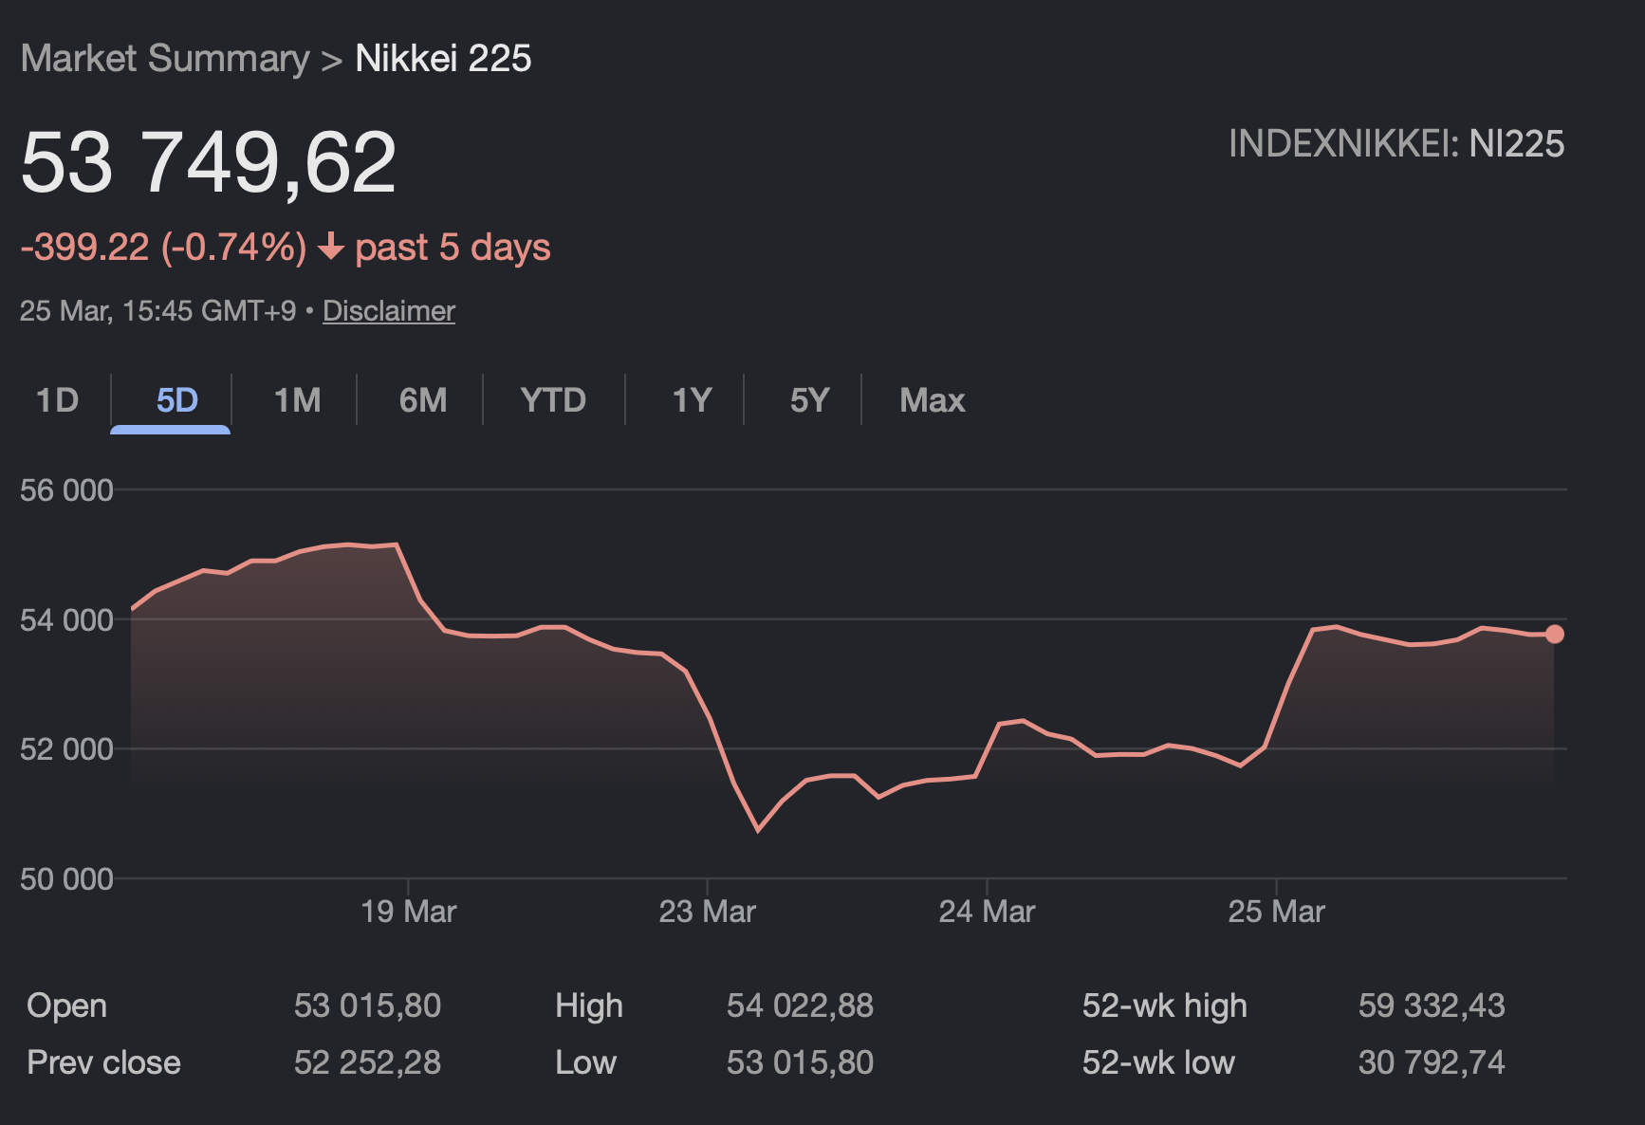This screenshot has width=1645, height=1125.
Task: Click the 'Prev close' stat label
Action: coord(103,1062)
